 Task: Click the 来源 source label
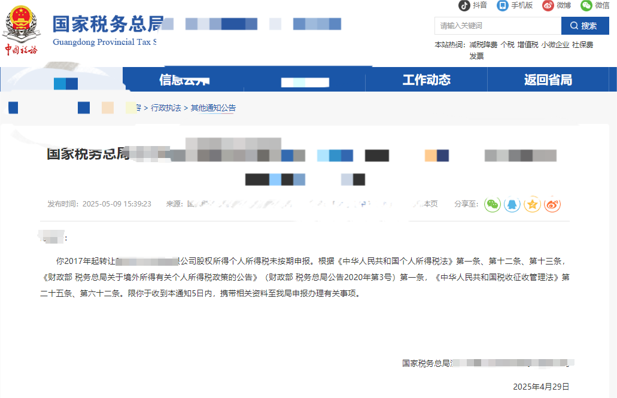174,204
